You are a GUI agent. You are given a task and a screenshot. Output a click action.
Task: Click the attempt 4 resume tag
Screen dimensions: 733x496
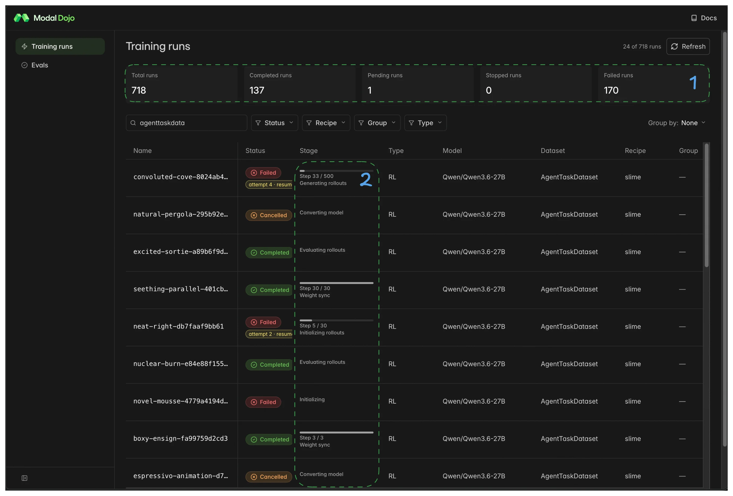coord(270,185)
